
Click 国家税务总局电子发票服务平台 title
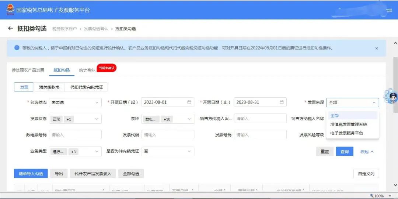point(53,10)
